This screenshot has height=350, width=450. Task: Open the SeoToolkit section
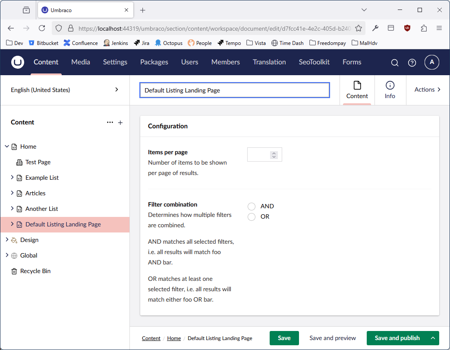(x=314, y=62)
